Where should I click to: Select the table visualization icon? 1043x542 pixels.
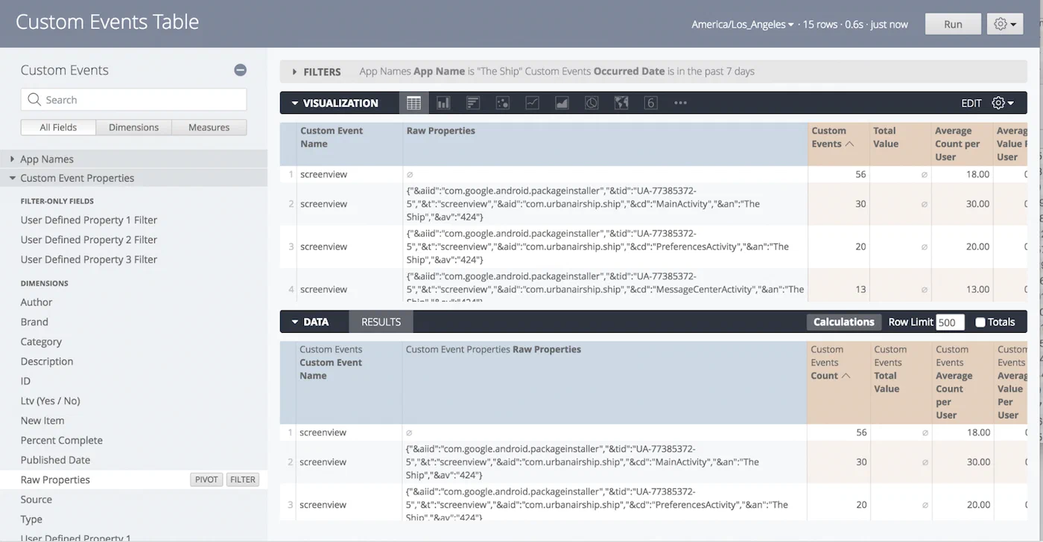414,103
